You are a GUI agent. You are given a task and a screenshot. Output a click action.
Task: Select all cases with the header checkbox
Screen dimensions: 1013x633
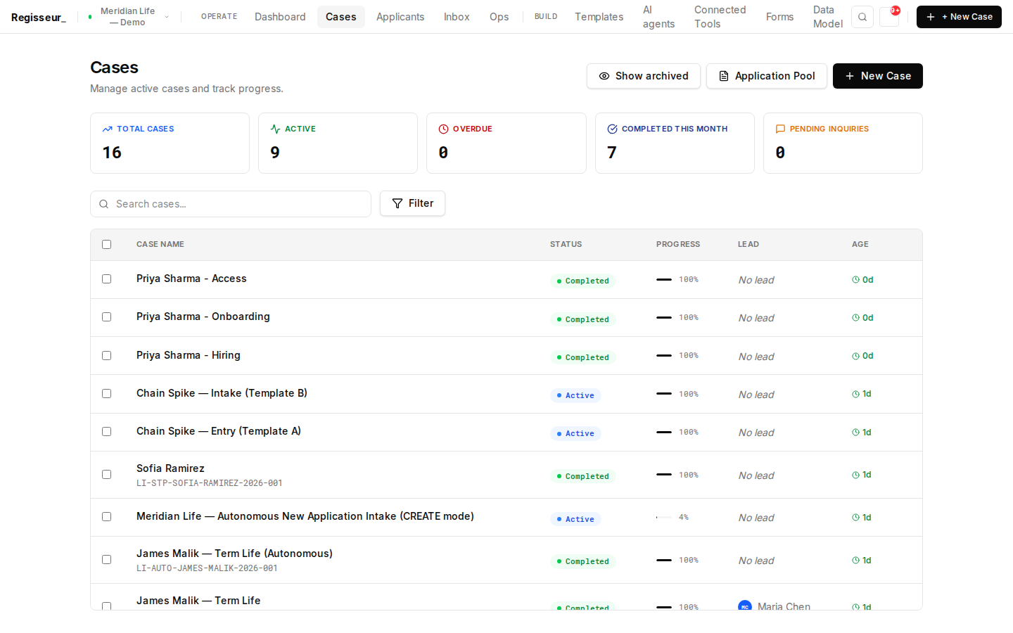[x=107, y=245]
